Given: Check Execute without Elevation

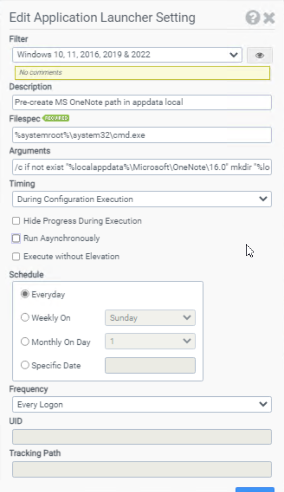Looking at the screenshot, I should click(16, 257).
